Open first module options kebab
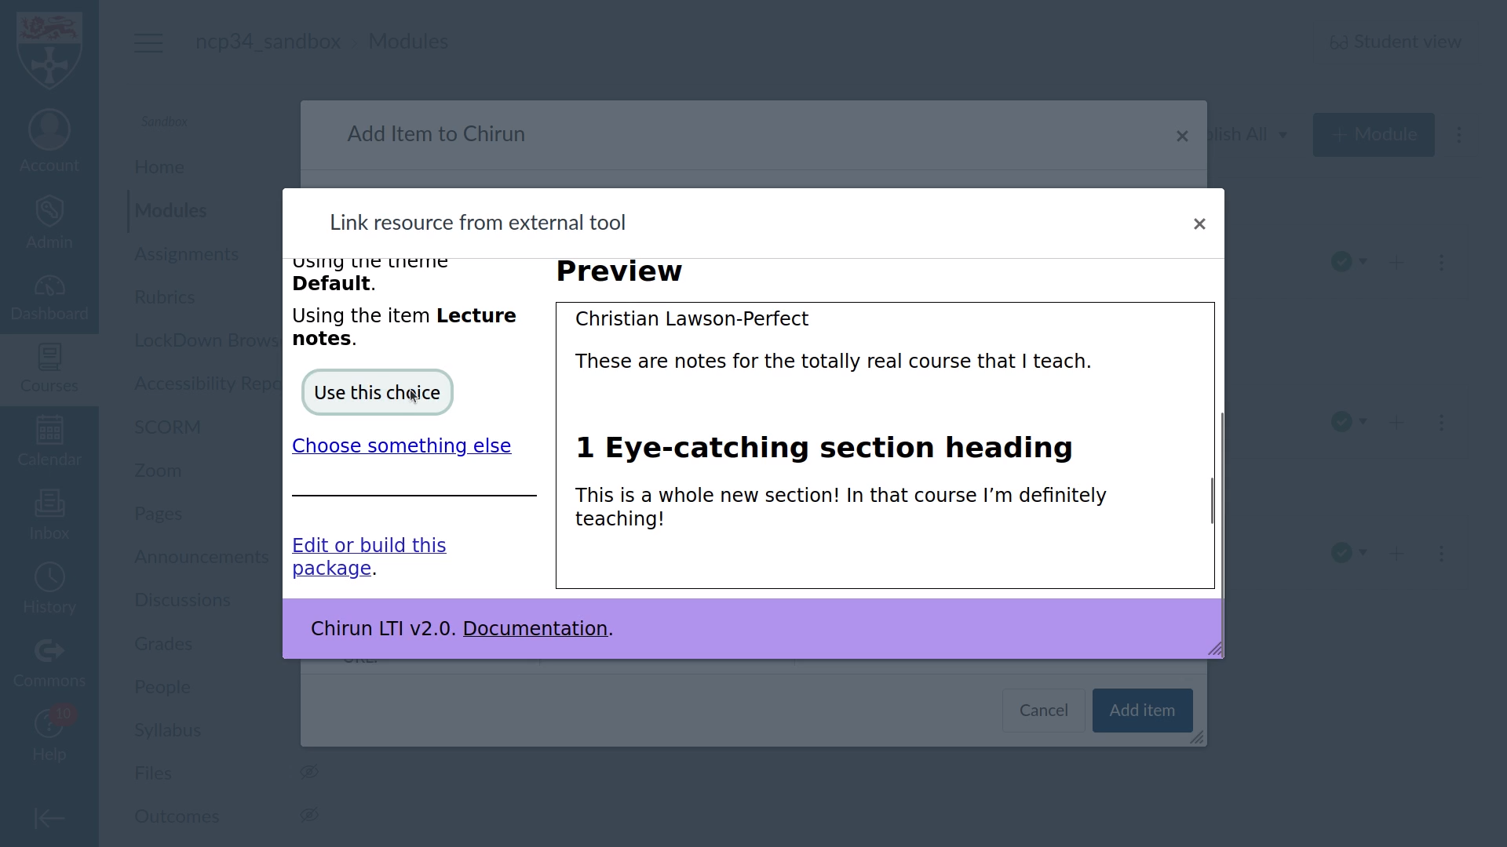 (x=1441, y=264)
